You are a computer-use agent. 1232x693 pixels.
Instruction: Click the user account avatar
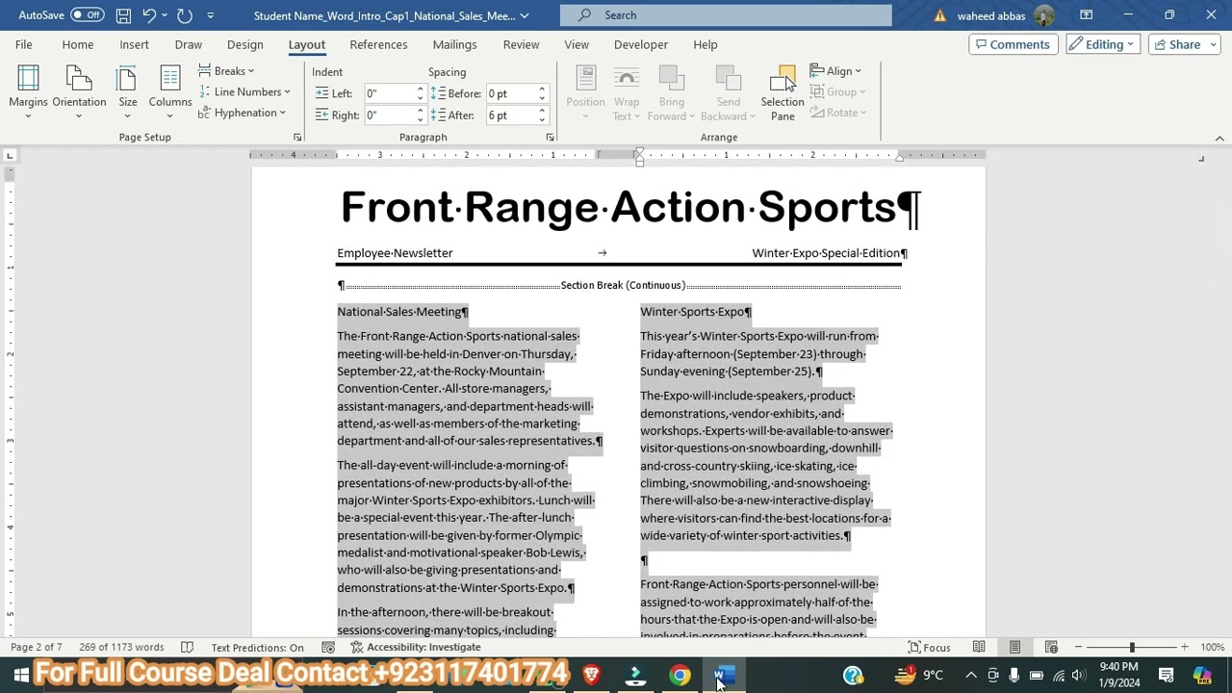point(1043,15)
